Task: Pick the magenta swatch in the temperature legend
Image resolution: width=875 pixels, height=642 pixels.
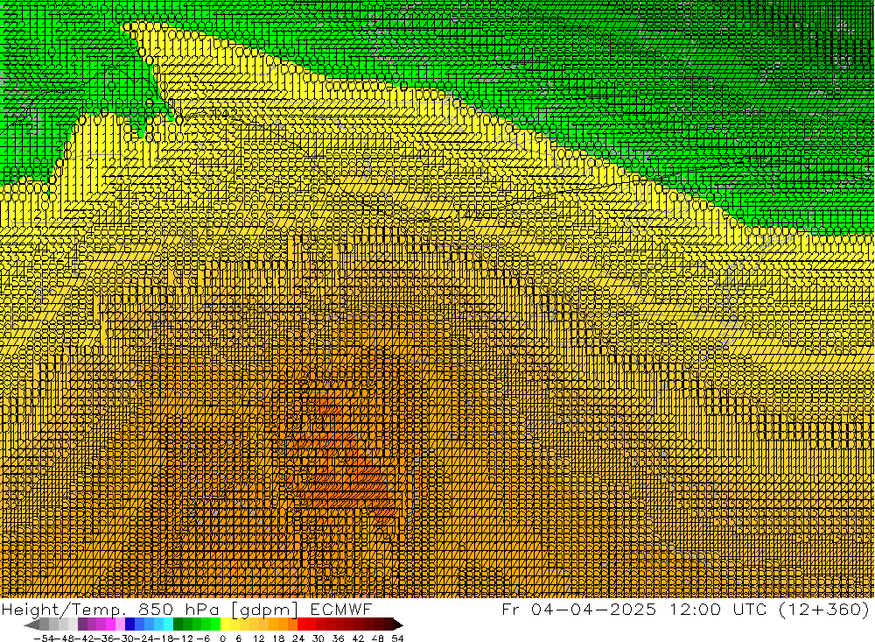Action: [x=110, y=624]
